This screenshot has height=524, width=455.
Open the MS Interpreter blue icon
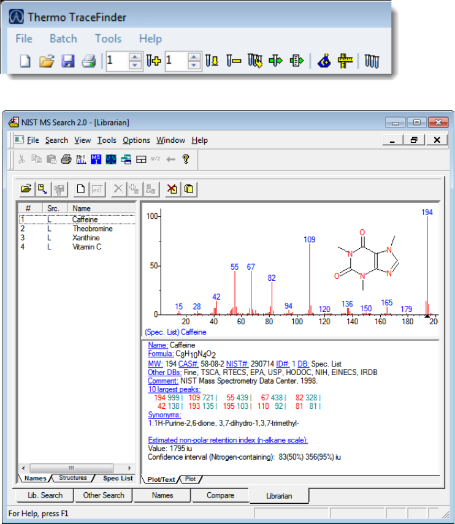(96, 159)
